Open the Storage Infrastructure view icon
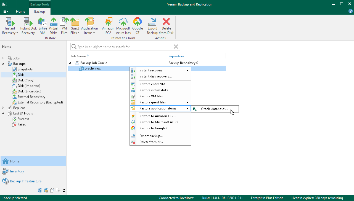Image resolution: width=354 pixels, height=201 pixels. [40, 190]
